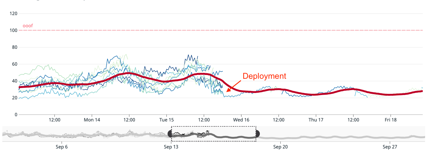Click the 'Deployment' annotation text
Screen dimensions: 428x154
pos(265,76)
